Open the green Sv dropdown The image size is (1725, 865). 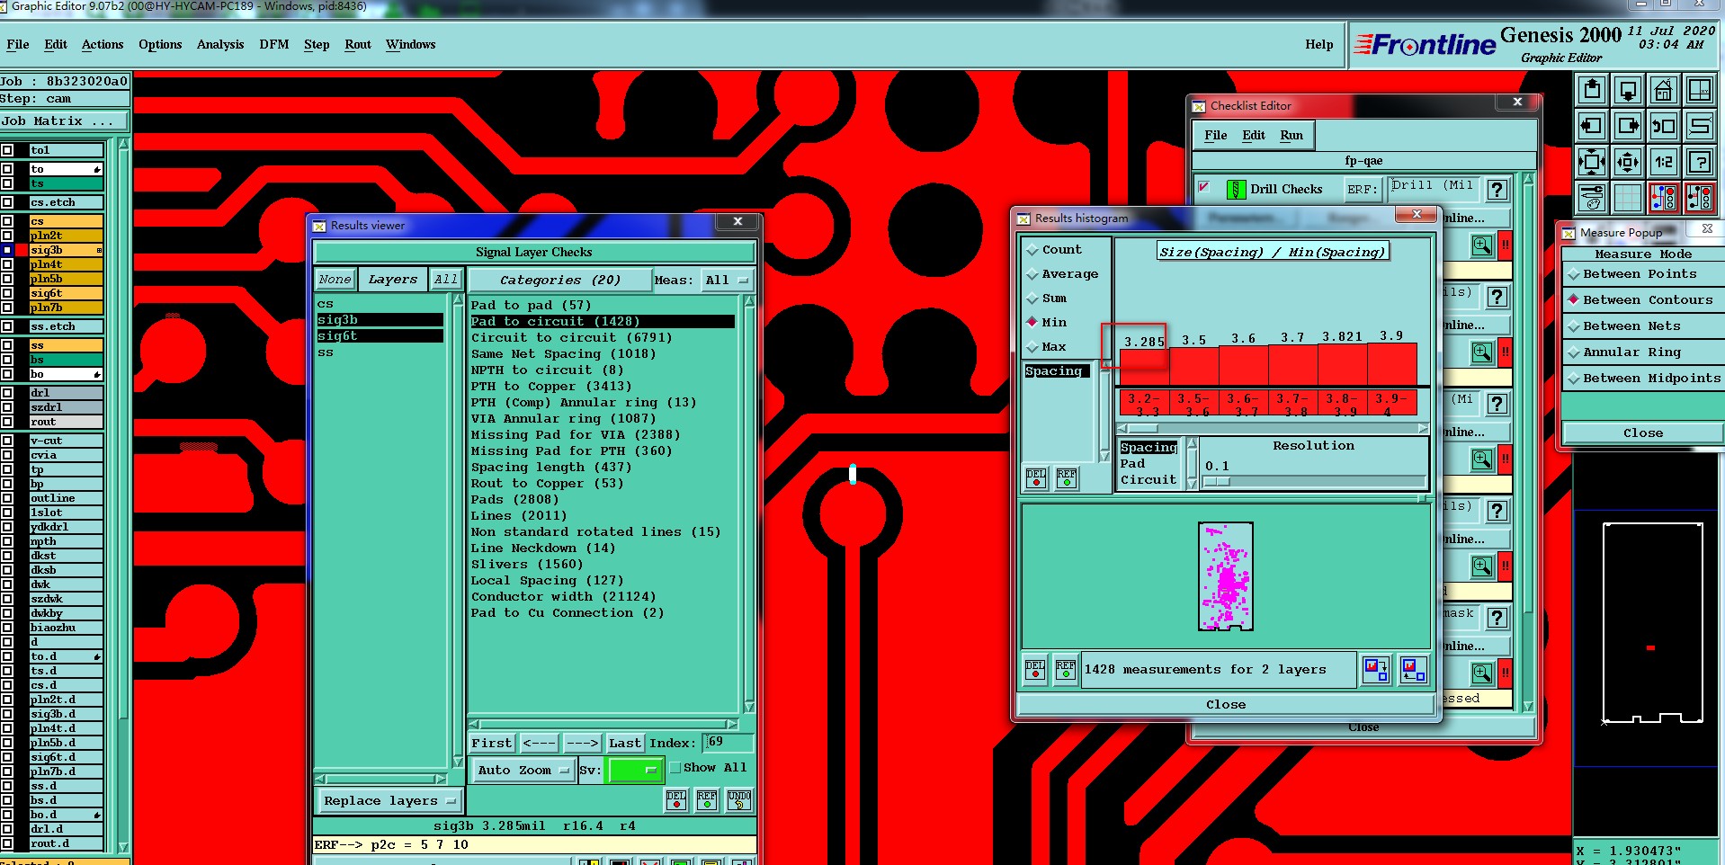(635, 771)
